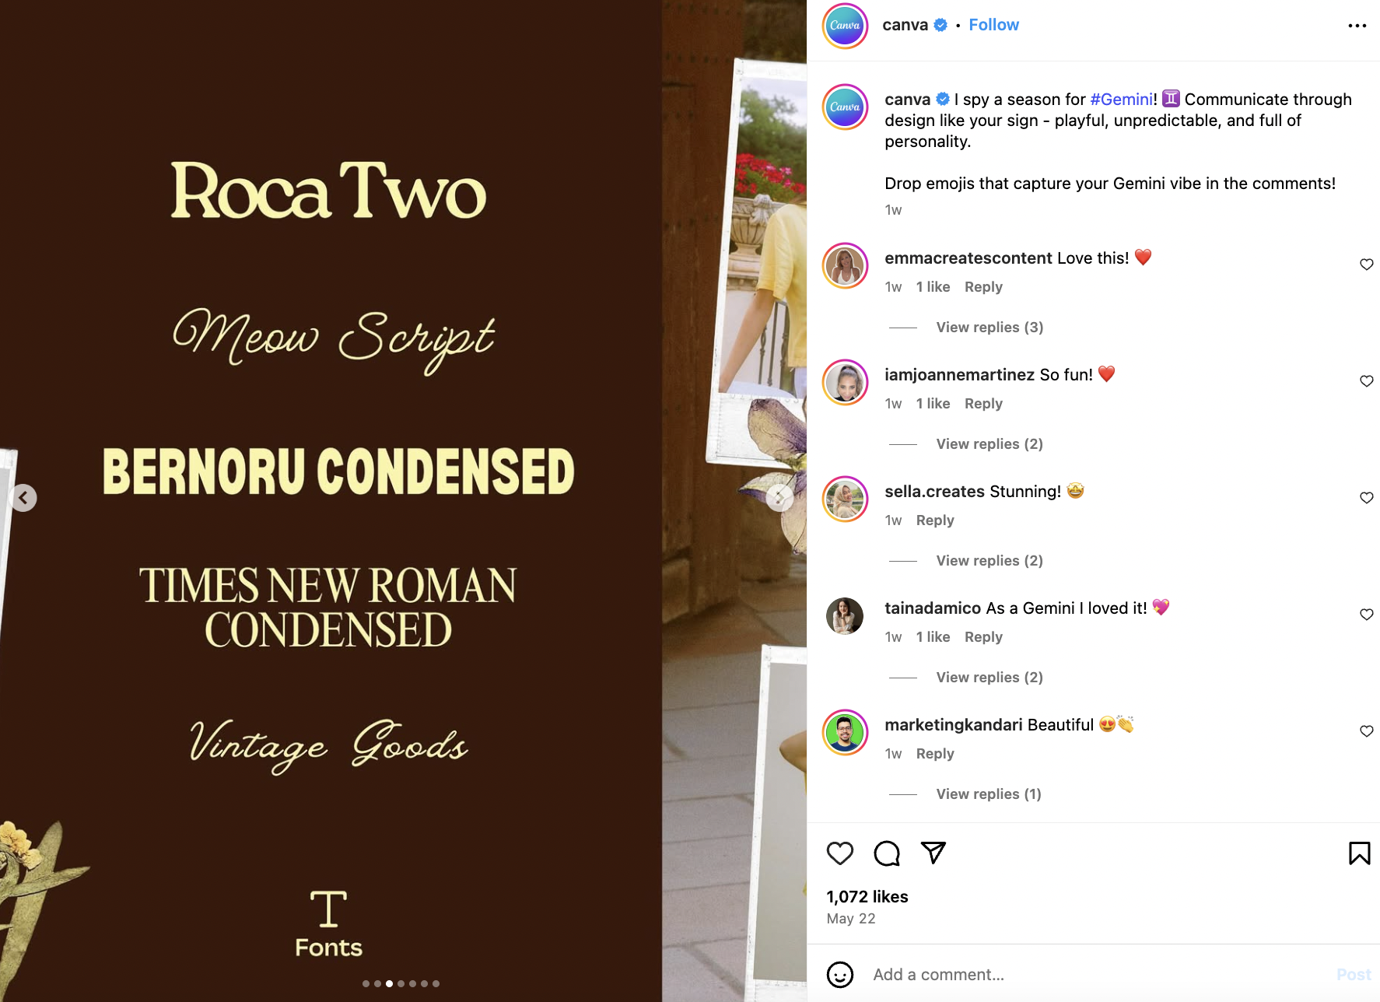
Task: Expand replies under iamjoannemartinez comment
Action: pyautogui.click(x=989, y=444)
